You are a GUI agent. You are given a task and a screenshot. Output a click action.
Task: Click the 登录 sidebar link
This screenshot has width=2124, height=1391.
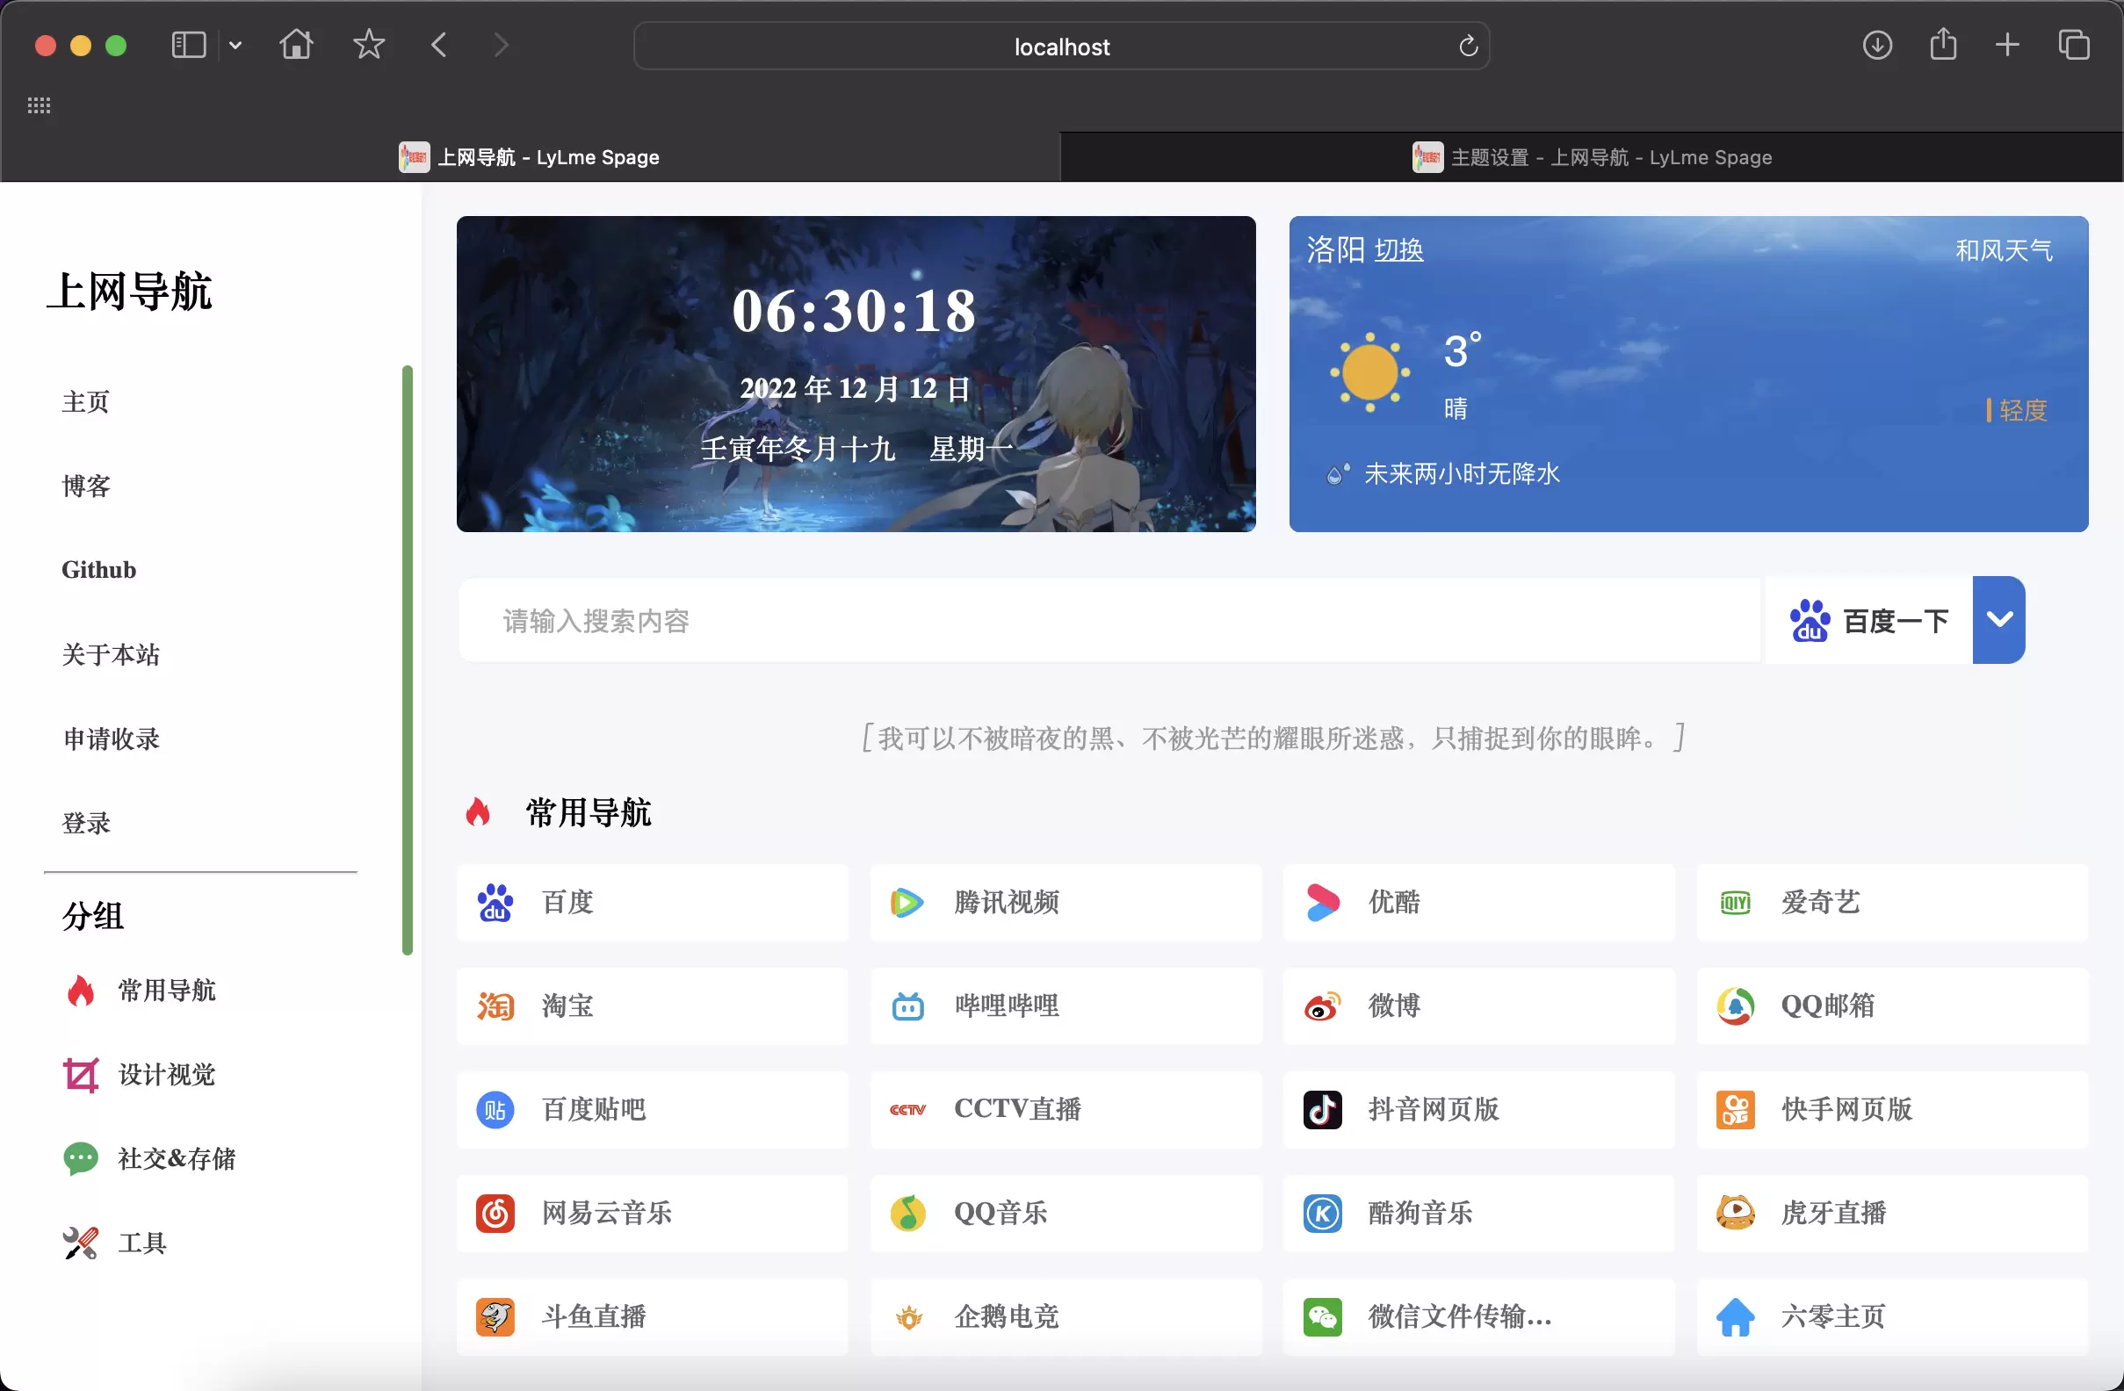(x=86, y=823)
